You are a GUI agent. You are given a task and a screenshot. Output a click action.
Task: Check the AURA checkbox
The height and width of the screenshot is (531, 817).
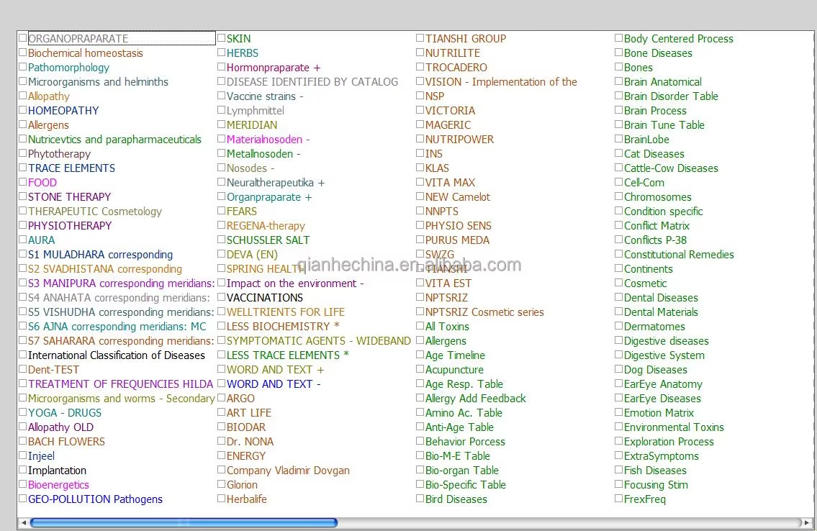coord(22,240)
